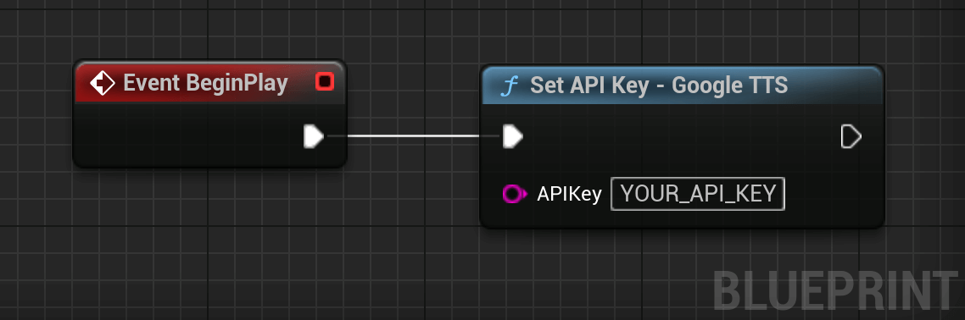
Task: Click the Event BeginPlay diamond icon
Action: (x=102, y=83)
